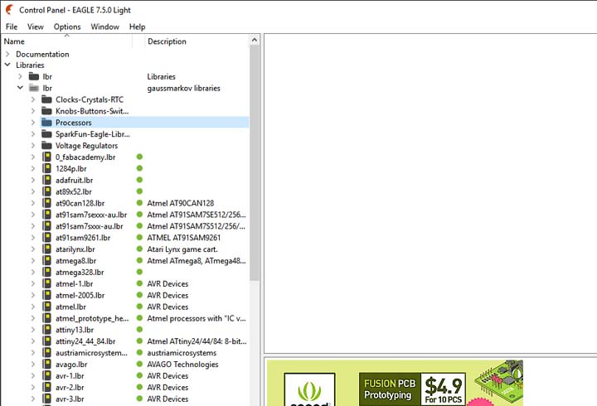
Task: Select the at91sam7sxxx-au.lbr entry
Action: point(89,226)
